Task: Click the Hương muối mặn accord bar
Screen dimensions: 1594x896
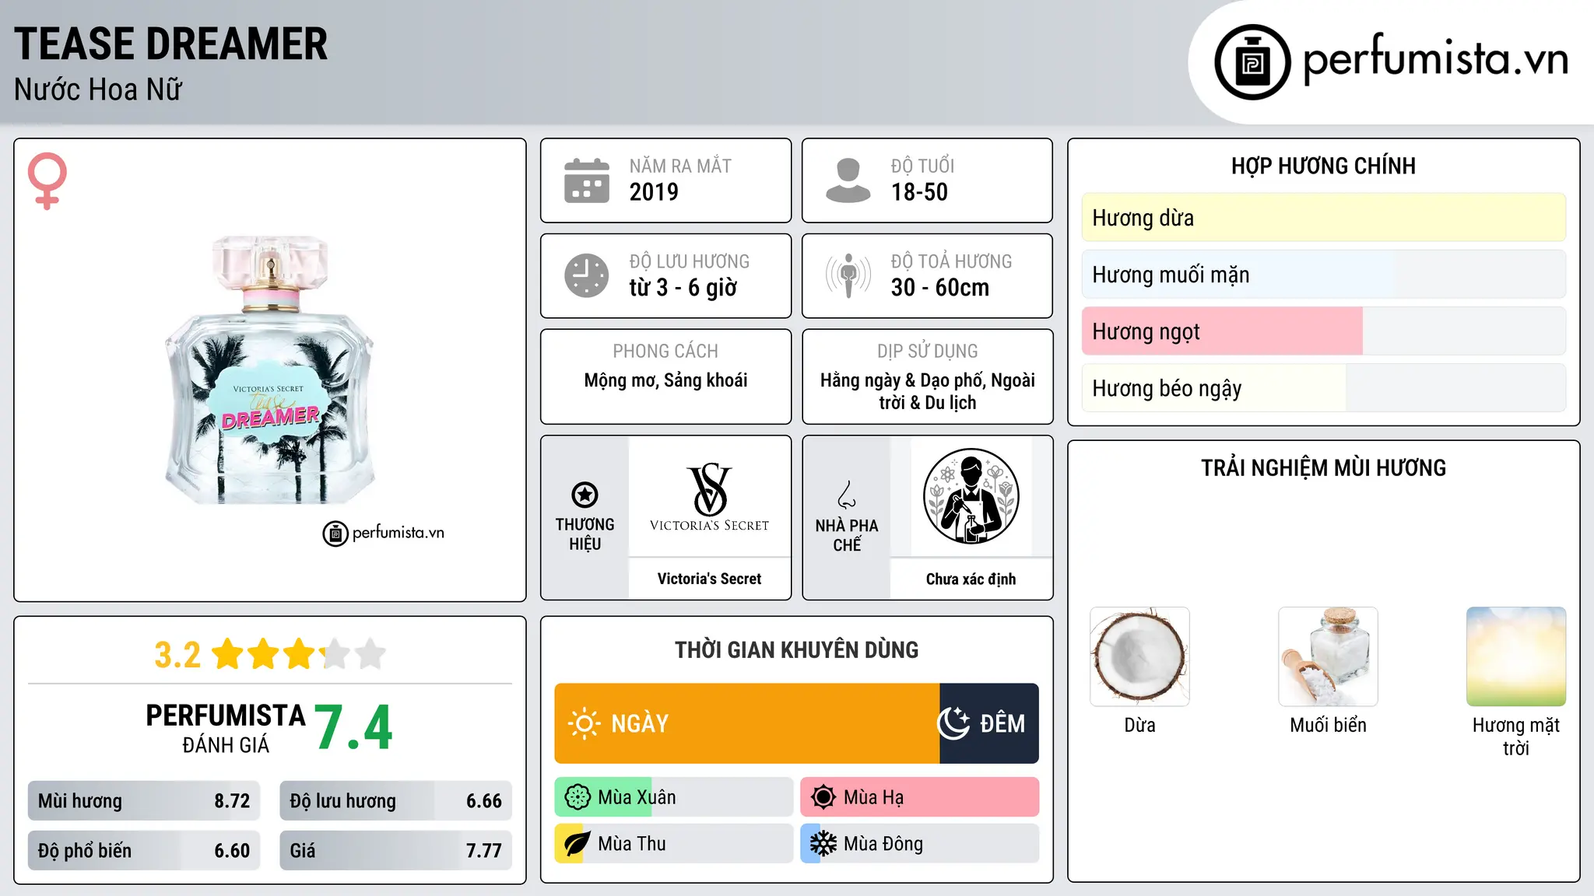Action: 1324,275
